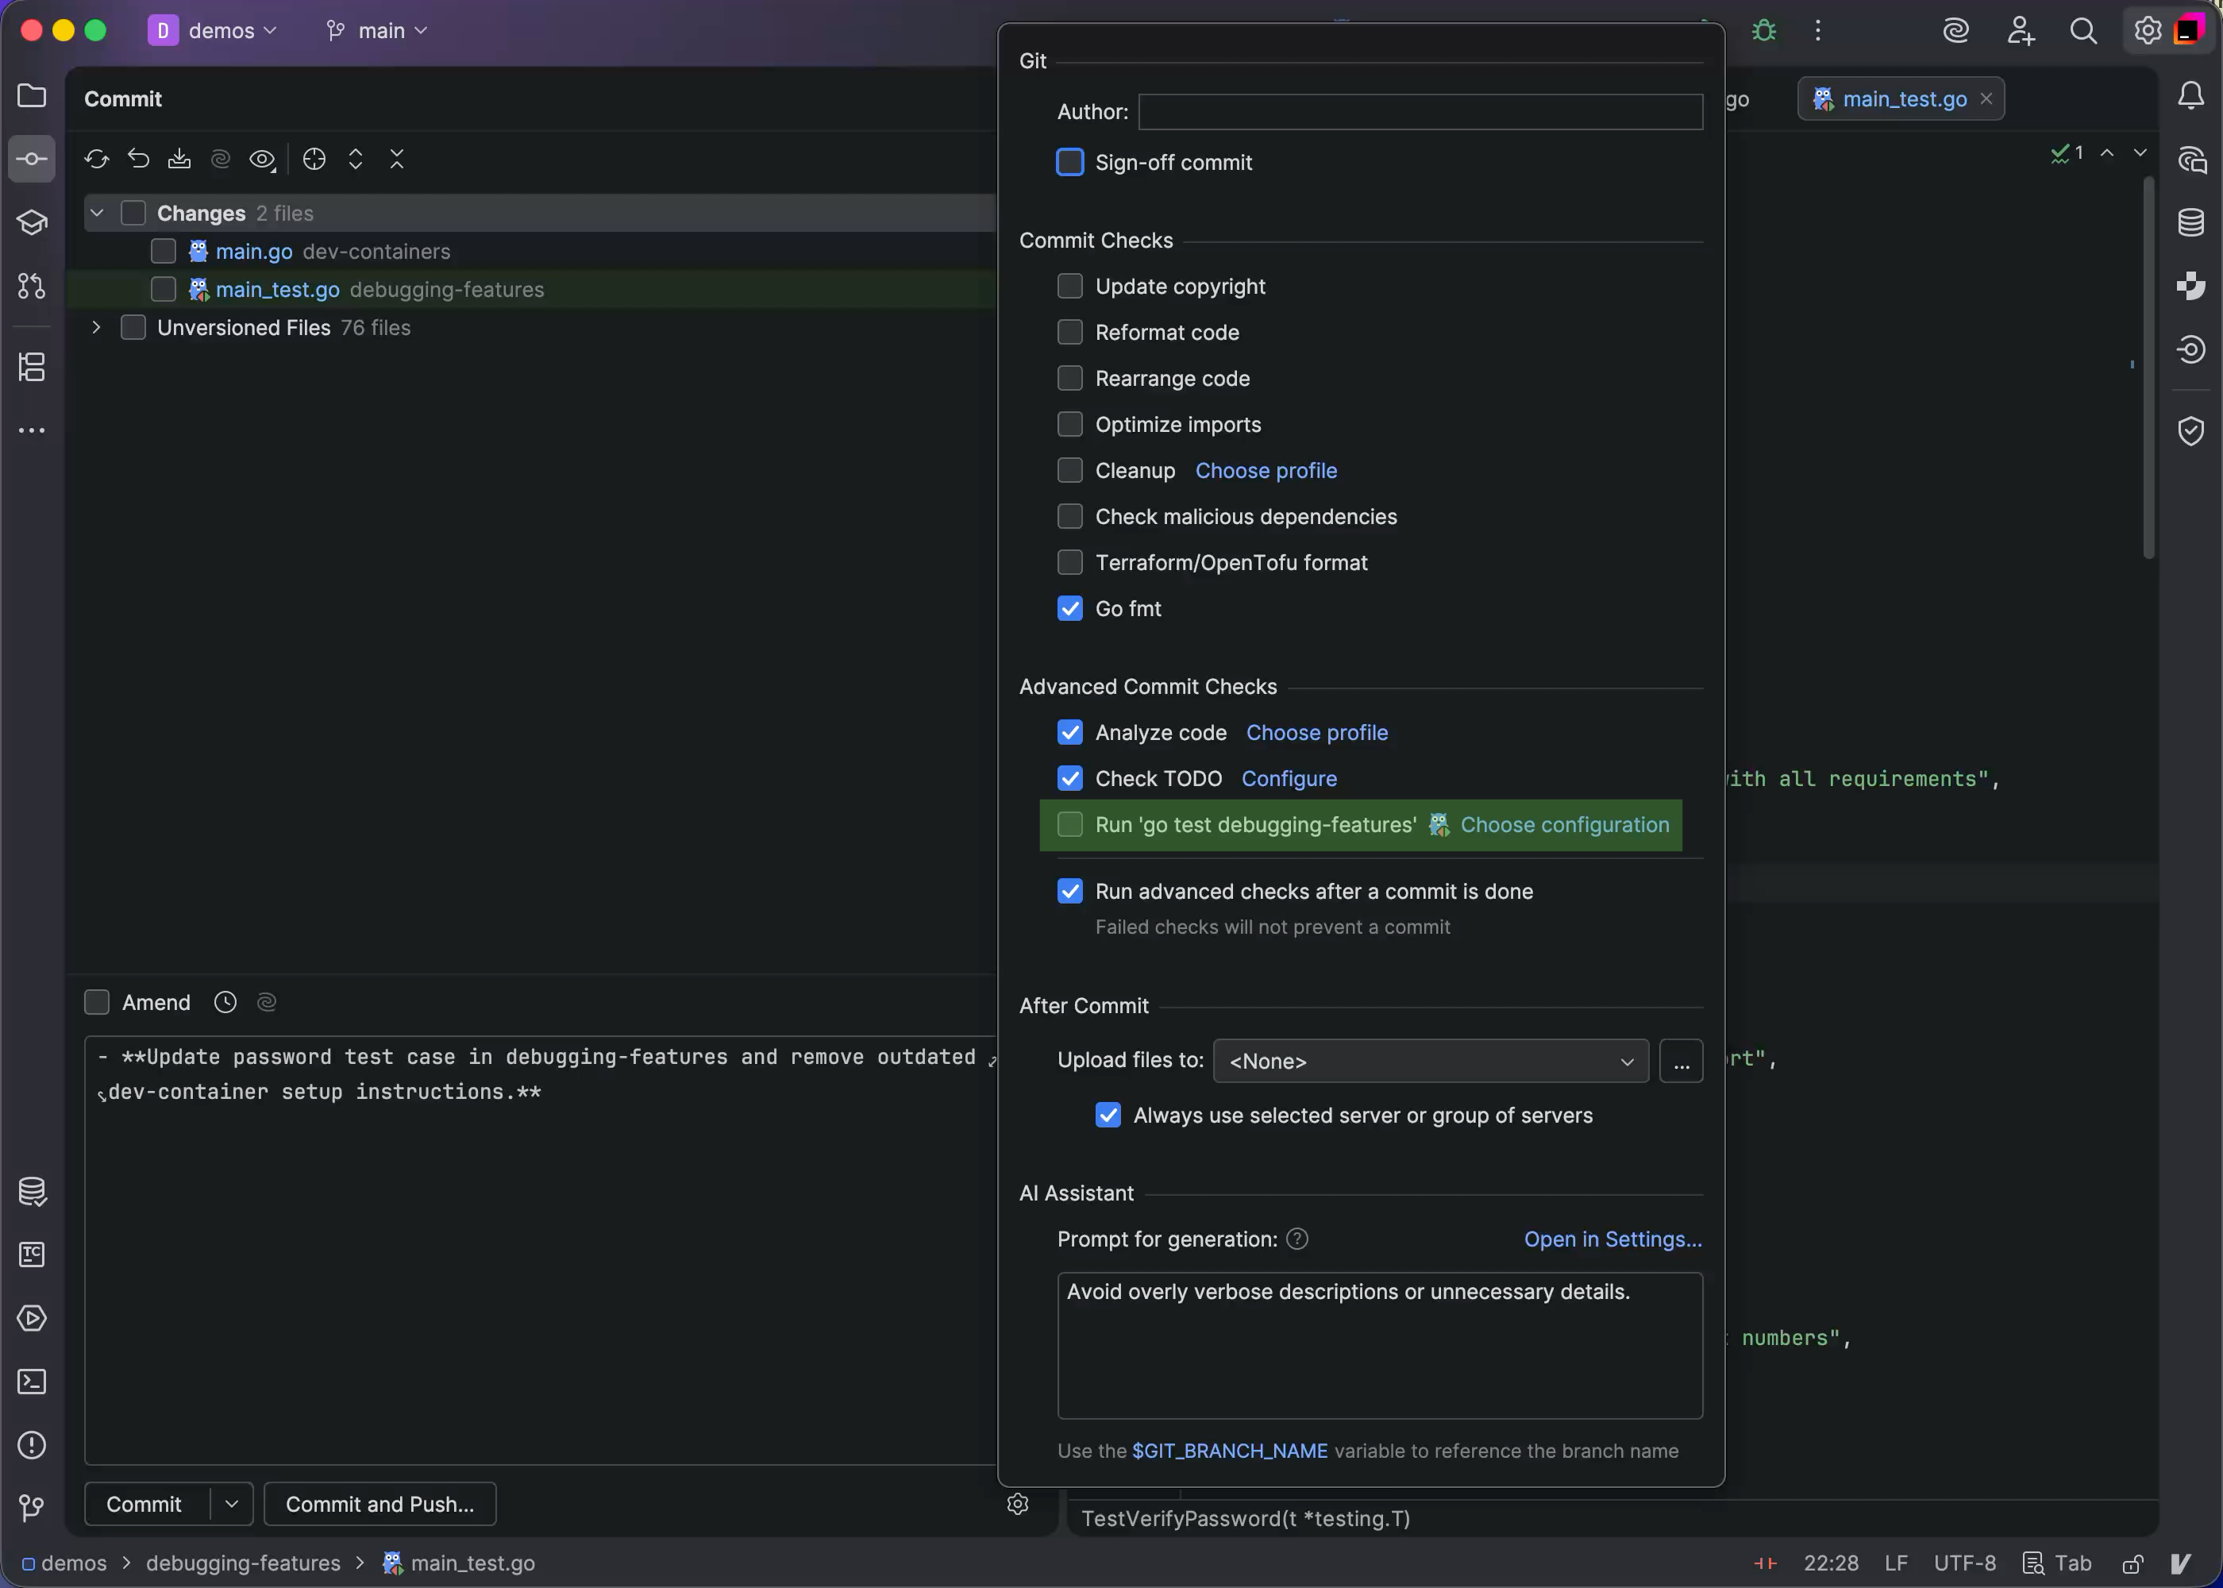Open the Pull Requests sidebar icon
The image size is (2223, 1588).
(x=31, y=286)
